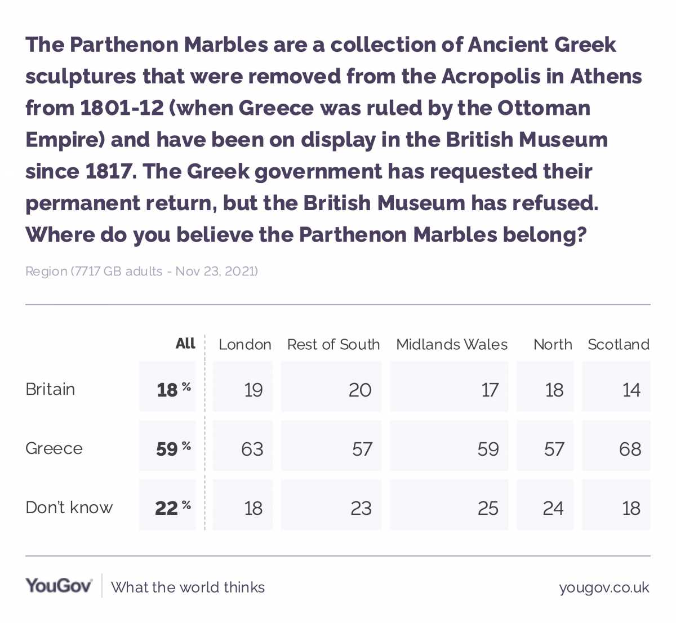Viewport: 676px width, 623px height.
Task: Click the Midlands Wales column header
Action: click(x=452, y=344)
